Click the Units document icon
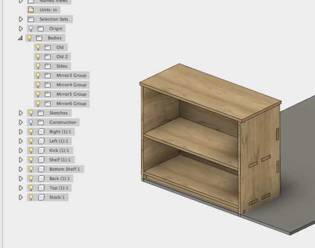 pos(31,10)
